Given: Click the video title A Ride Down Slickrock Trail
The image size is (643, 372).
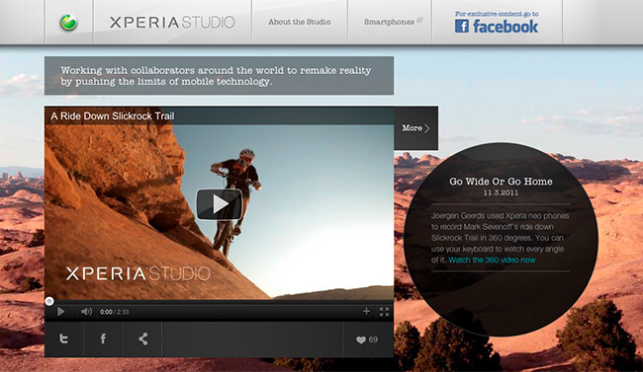Looking at the screenshot, I should pos(113,115).
